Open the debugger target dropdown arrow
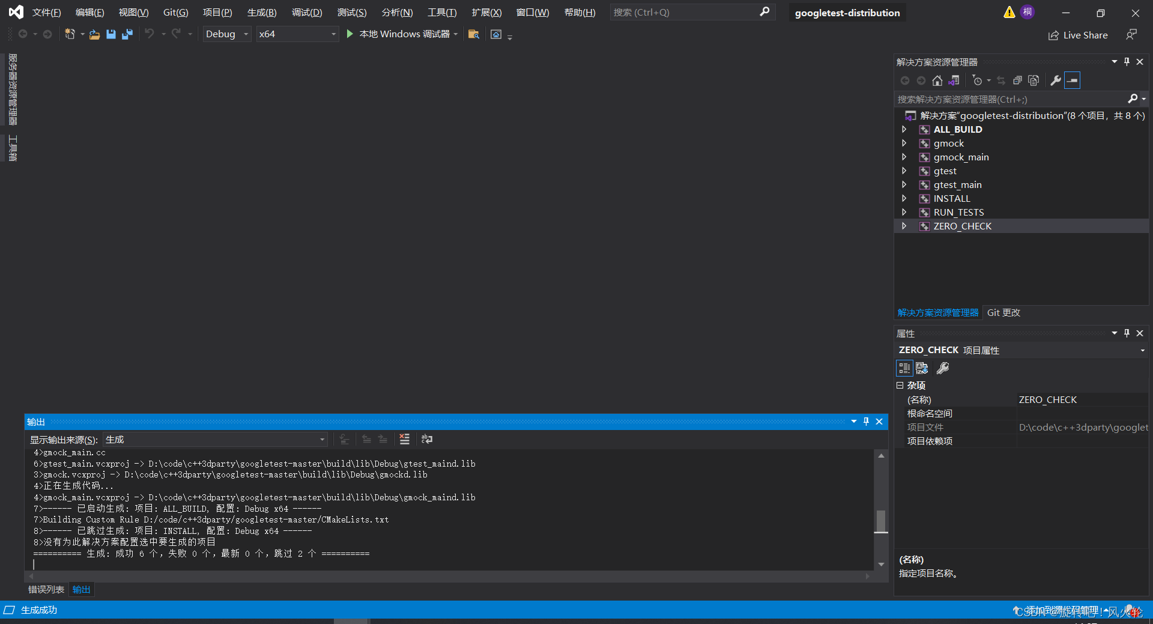Viewport: 1153px width, 624px height. pyautogui.click(x=456, y=34)
